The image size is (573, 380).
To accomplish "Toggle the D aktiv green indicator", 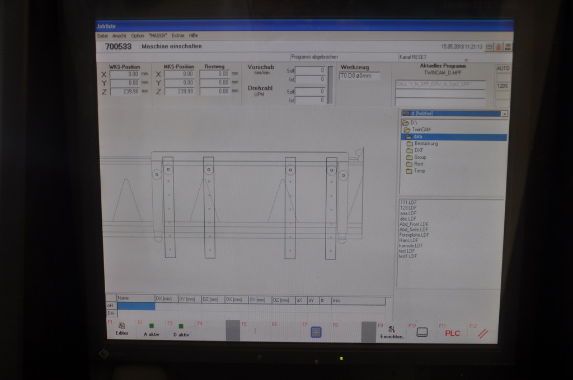I will 181,326.
